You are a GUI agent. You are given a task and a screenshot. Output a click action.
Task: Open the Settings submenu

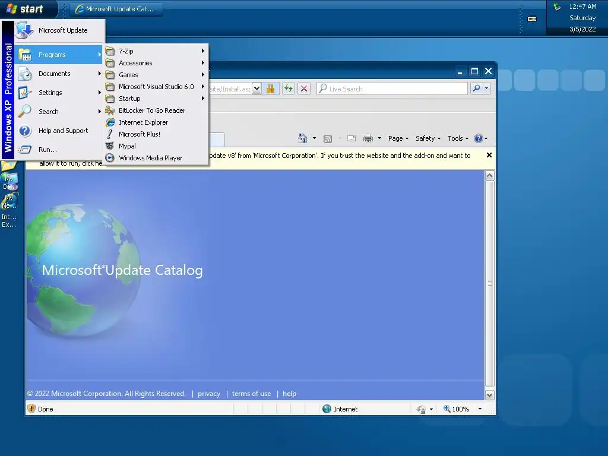[x=60, y=93]
